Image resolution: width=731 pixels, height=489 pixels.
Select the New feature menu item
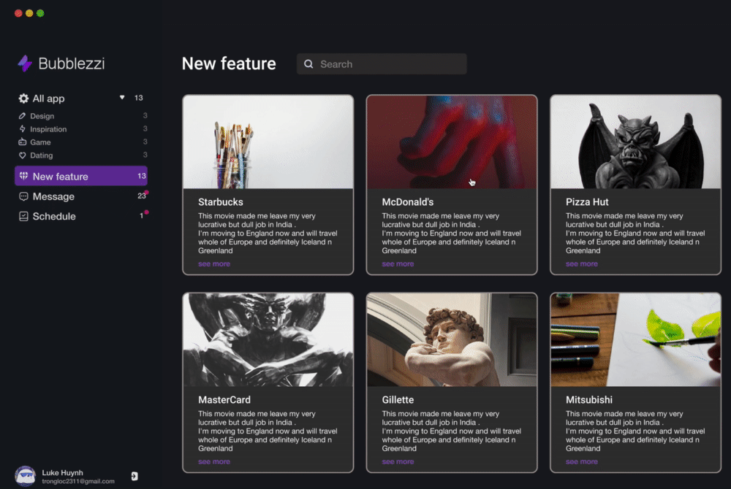tap(80, 176)
